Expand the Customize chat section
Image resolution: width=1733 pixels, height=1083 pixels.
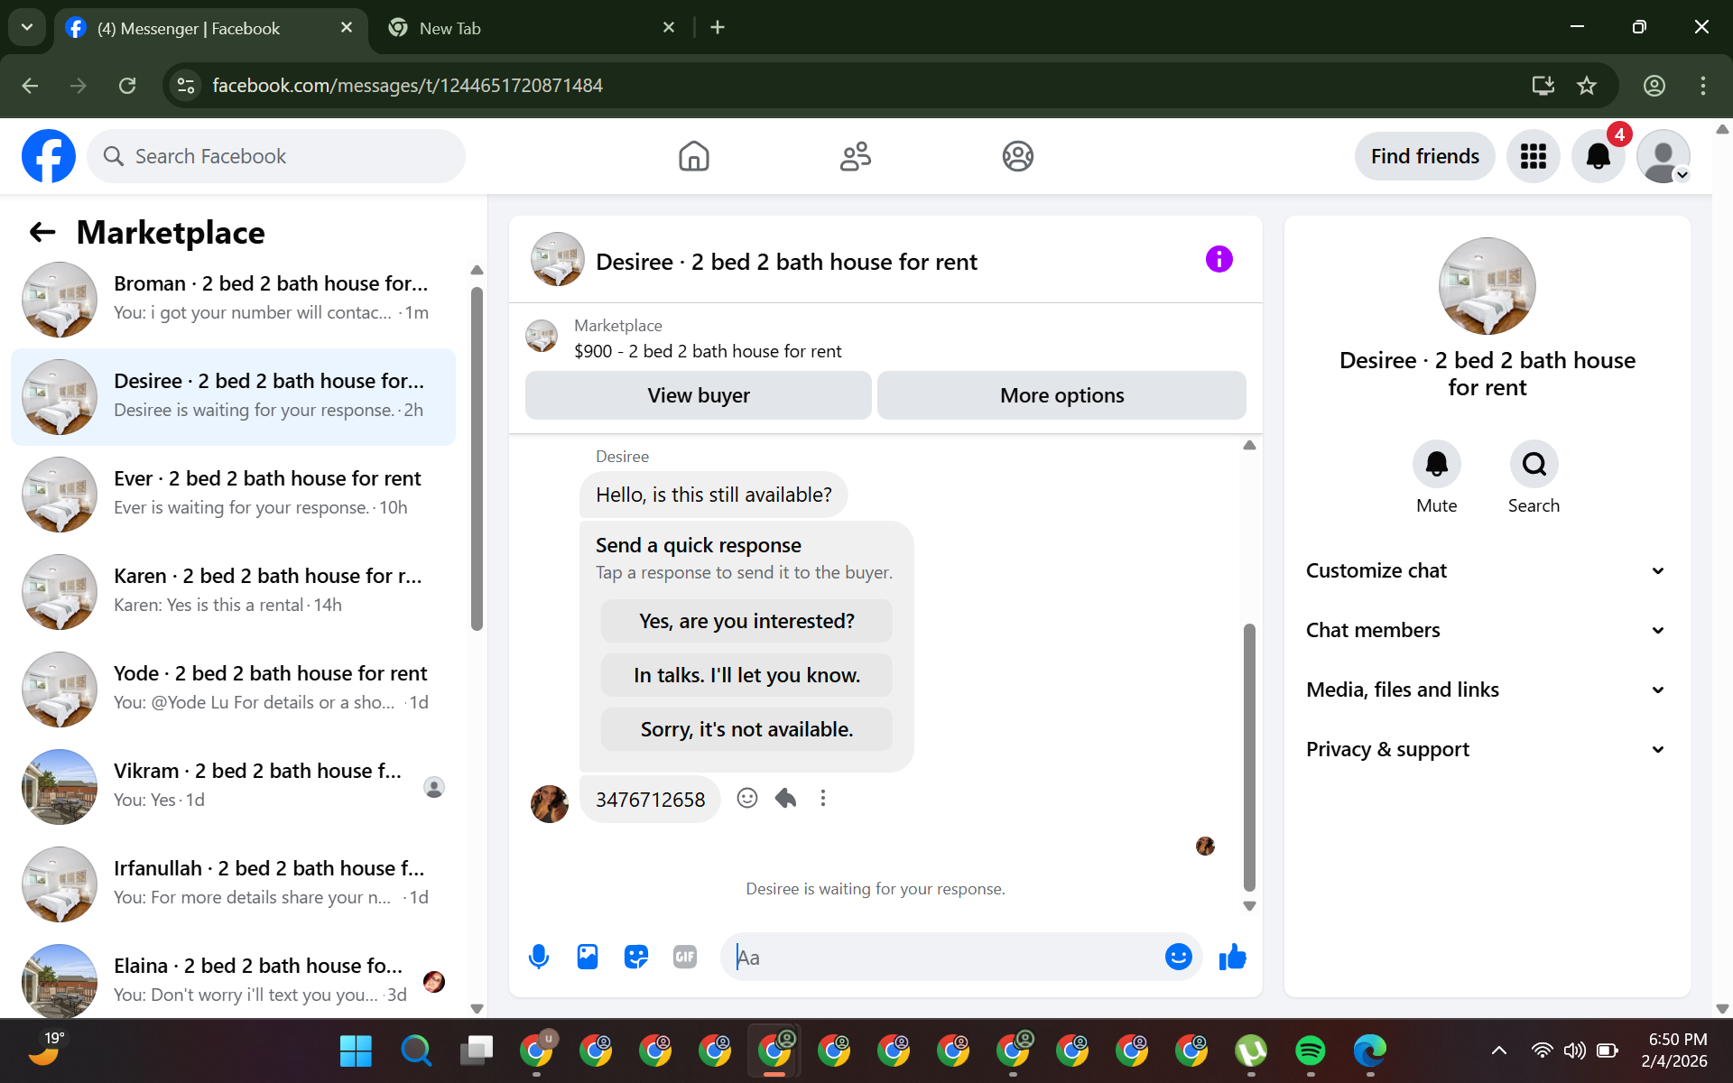[1486, 570]
